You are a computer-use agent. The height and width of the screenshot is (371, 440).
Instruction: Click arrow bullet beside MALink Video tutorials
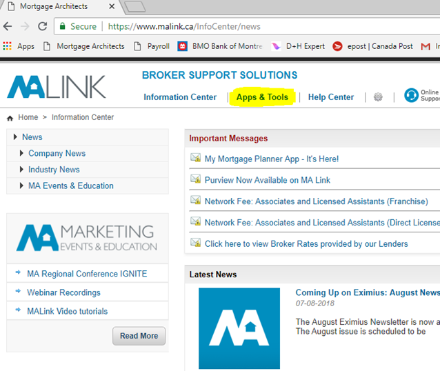pos(18,310)
